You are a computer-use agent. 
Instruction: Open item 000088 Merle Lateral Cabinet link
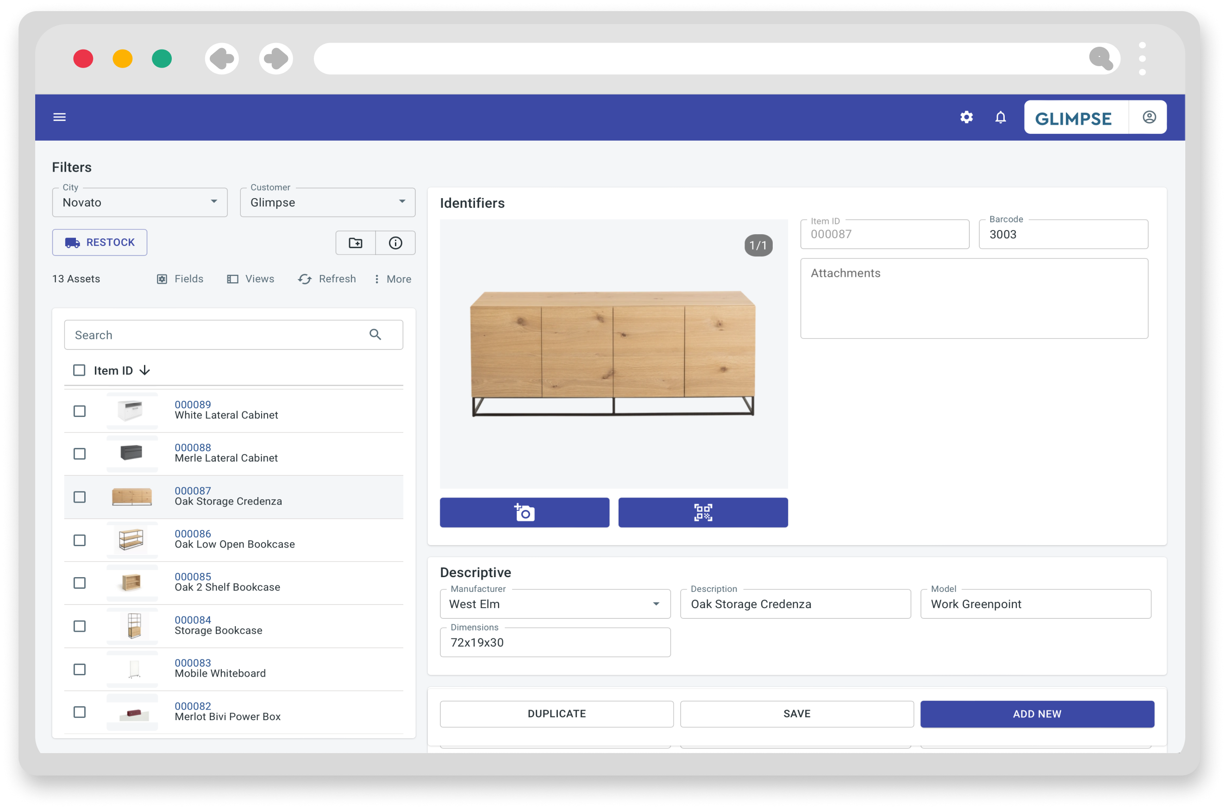click(193, 448)
